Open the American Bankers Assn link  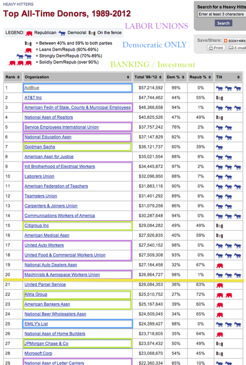(x=47, y=304)
